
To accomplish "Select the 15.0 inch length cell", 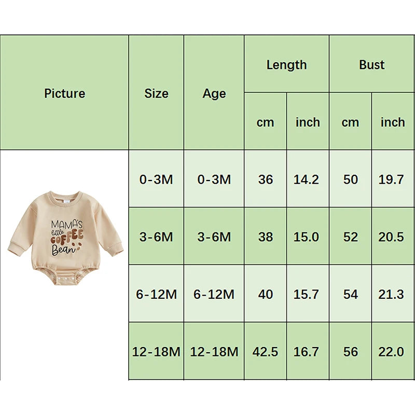I will coord(307,237).
